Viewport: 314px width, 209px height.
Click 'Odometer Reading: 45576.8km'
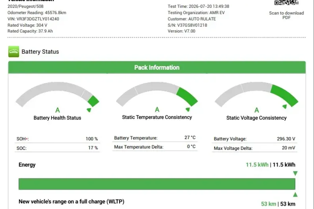(37, 13)
